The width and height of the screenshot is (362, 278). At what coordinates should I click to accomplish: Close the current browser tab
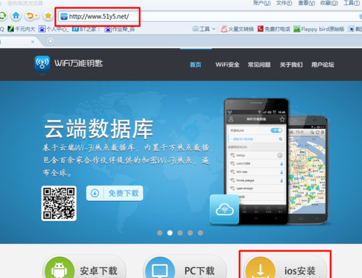33,41
